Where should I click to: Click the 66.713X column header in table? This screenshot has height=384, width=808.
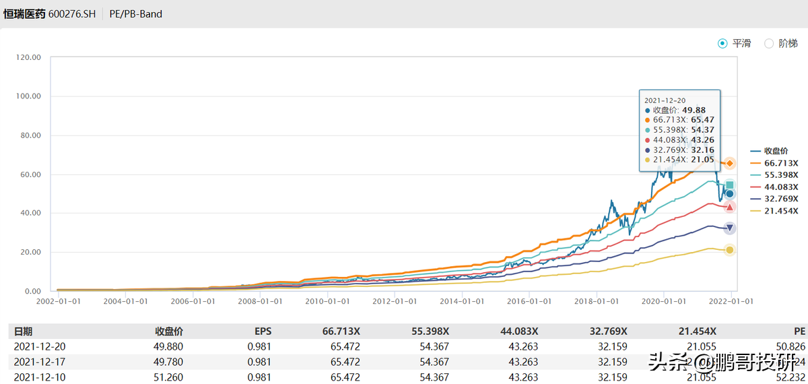[341, 331]
